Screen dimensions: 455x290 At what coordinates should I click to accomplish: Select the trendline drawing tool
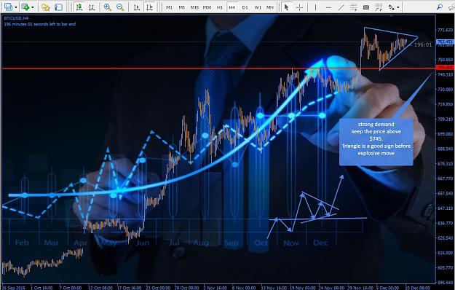click(x=341, y=7)
